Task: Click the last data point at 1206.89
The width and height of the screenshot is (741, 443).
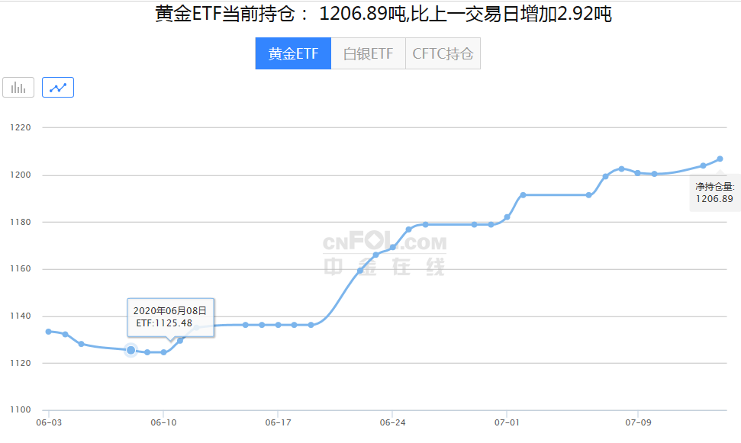Action: 720,159
